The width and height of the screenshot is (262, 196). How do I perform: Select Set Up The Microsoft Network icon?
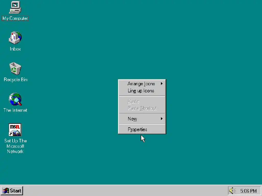click(x=15, y=130)
